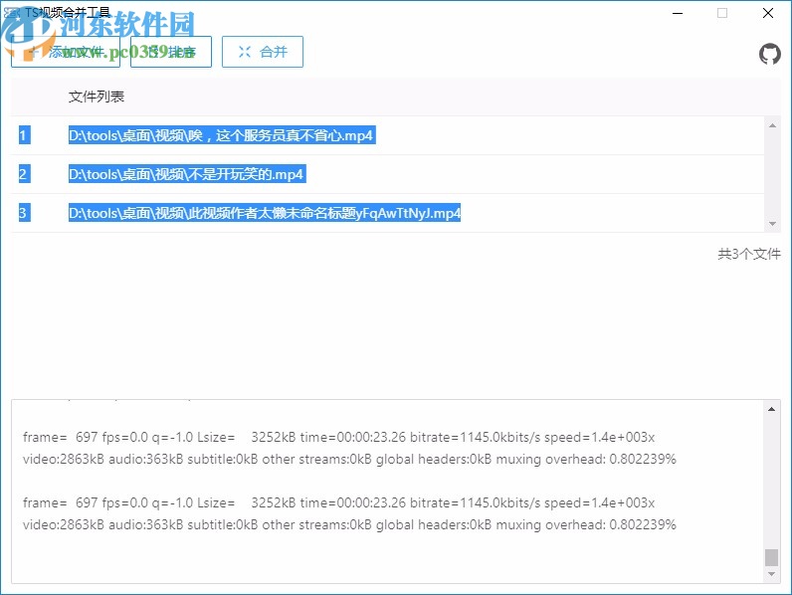Click the 共3个文件 file count label
The width and height of the screenshot is (792, 595).
748,254
